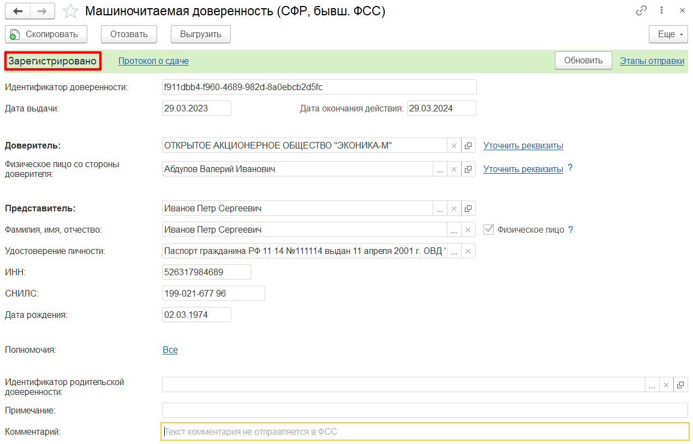Click the Отозвать button
Screen dimensions: 693x444
[x=129, y=34]
